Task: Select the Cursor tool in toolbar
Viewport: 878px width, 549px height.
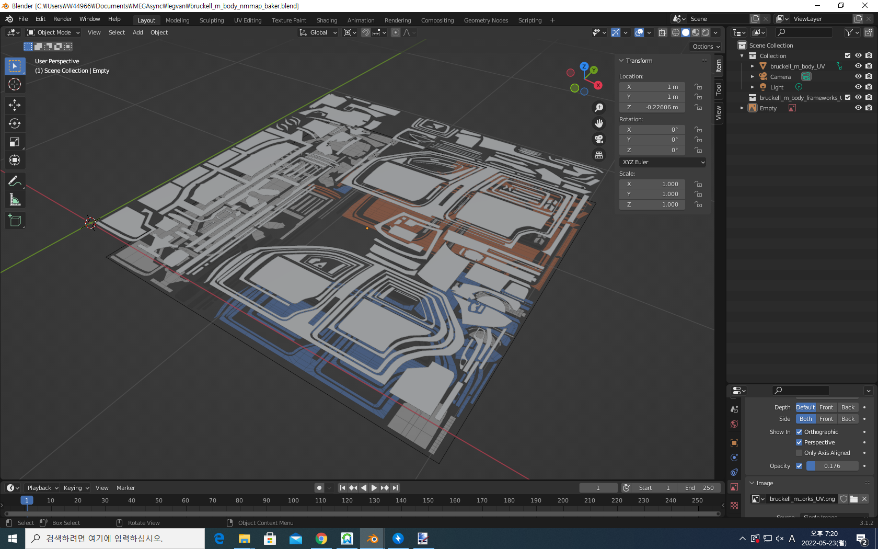Action: coord(15,84)
